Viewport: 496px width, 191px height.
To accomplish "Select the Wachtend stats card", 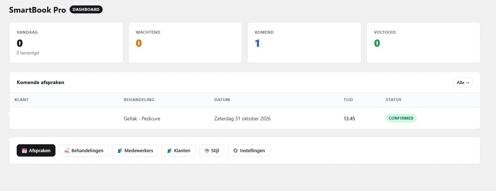I will coord(185,42).
